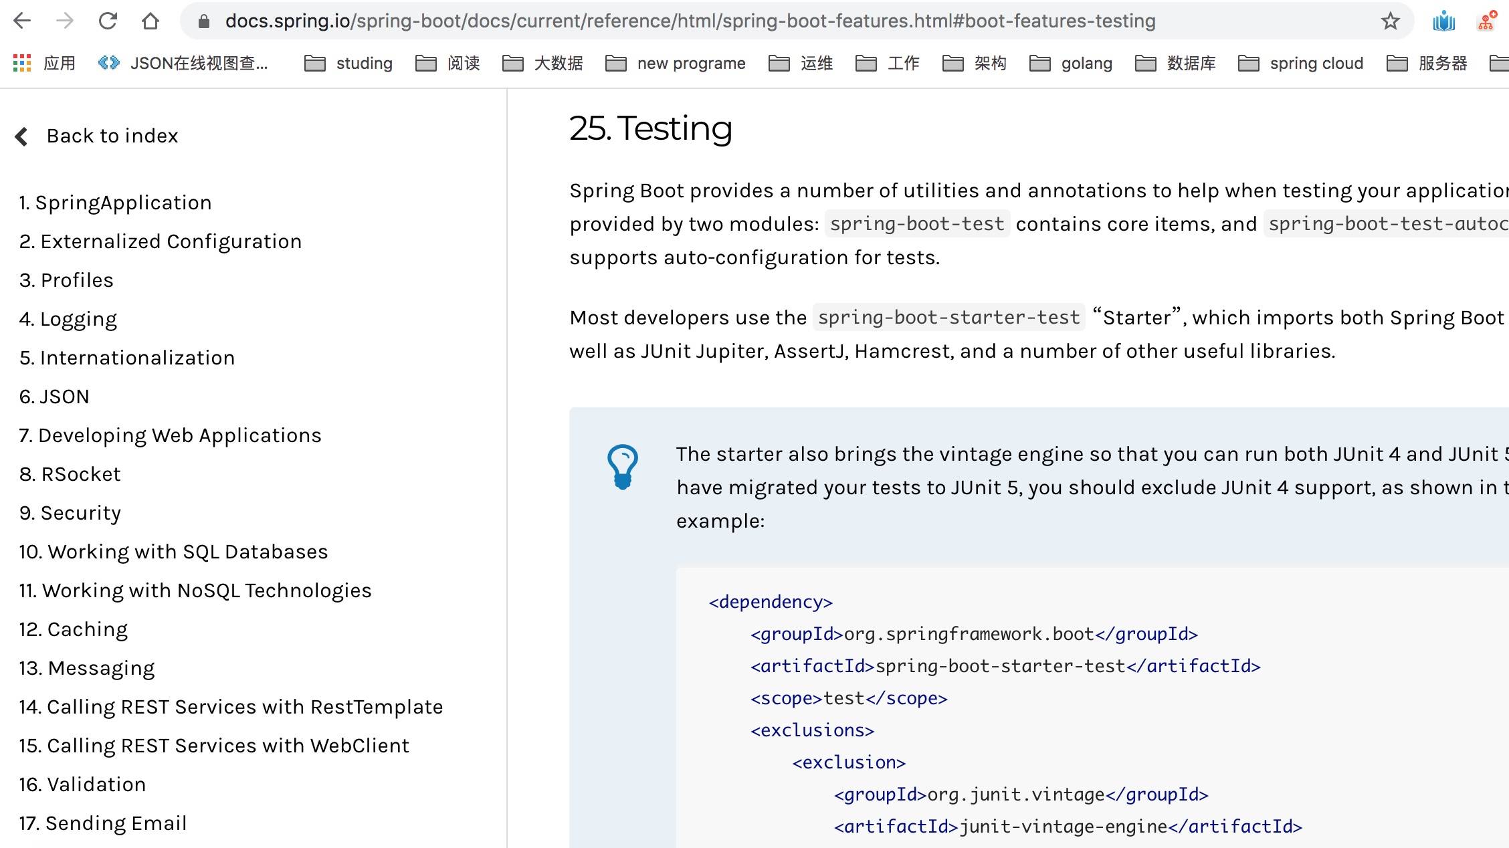Open JSON online viewer bookmark
Image resolution: width=1509 pixels, height=848 pixels.
(183, 63)
